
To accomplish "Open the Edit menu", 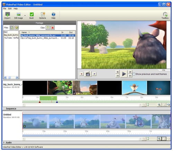I will [x=10, y=9].
